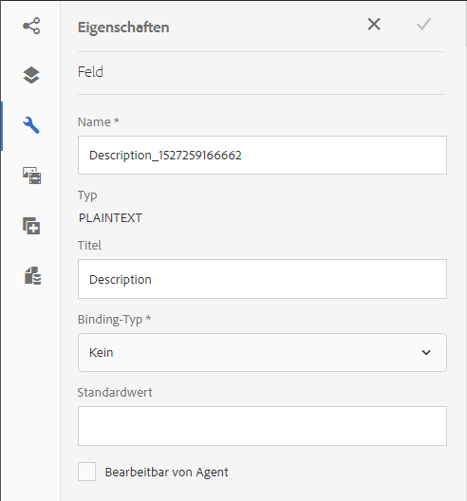Open the layers panel icon in sidebar
Image resolution: width=467 pixels, height=501 pixels.
[31, 75]
